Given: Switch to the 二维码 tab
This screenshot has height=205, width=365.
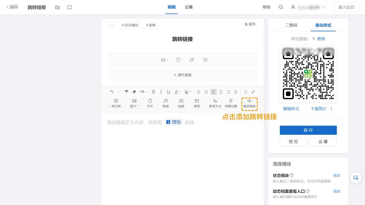Looking at the screenshot, I should click(x=291, y=25).
